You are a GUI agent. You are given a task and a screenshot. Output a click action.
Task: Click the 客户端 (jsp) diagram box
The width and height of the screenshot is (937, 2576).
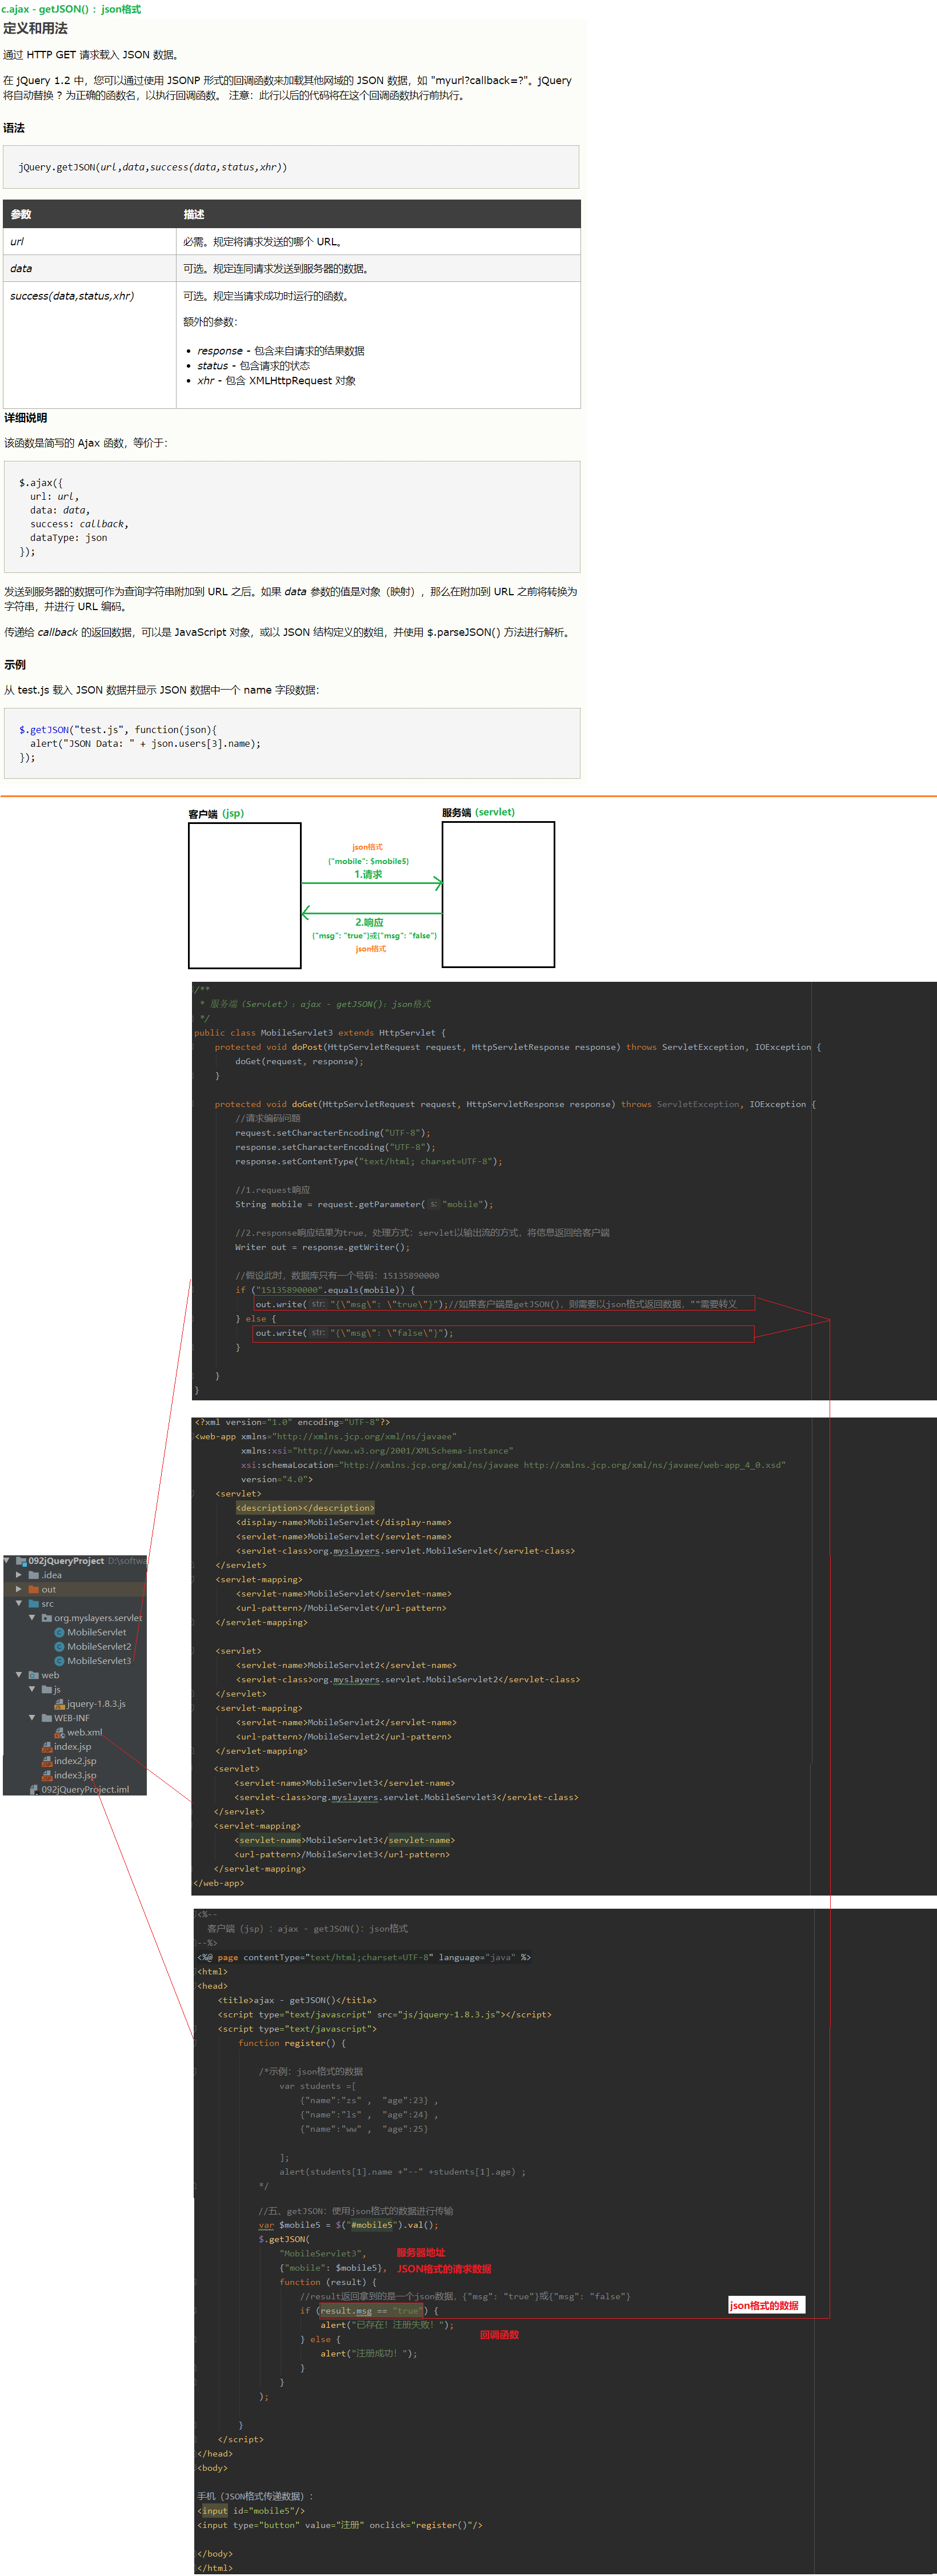pos(245,895)
